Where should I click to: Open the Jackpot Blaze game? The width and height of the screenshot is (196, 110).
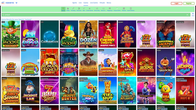[x=50, y=90]
